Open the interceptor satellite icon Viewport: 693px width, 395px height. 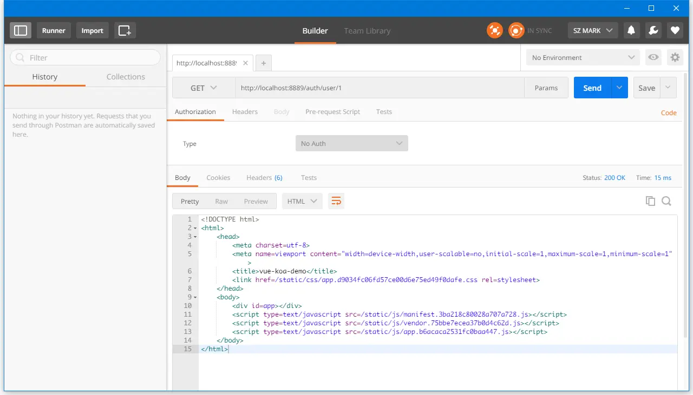point(494,30)
